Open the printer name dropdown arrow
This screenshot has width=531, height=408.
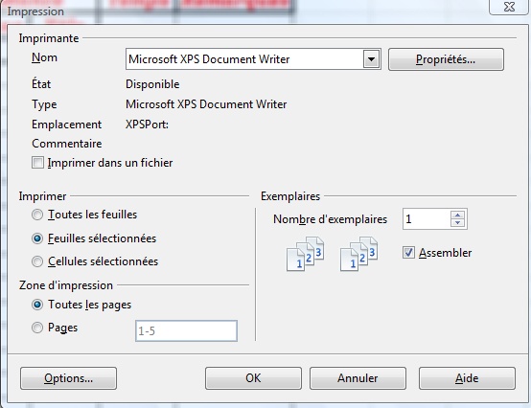point(371,59)
